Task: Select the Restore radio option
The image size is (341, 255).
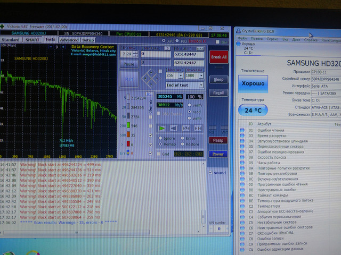Action: pyautogui.click(x=182, y=144)
